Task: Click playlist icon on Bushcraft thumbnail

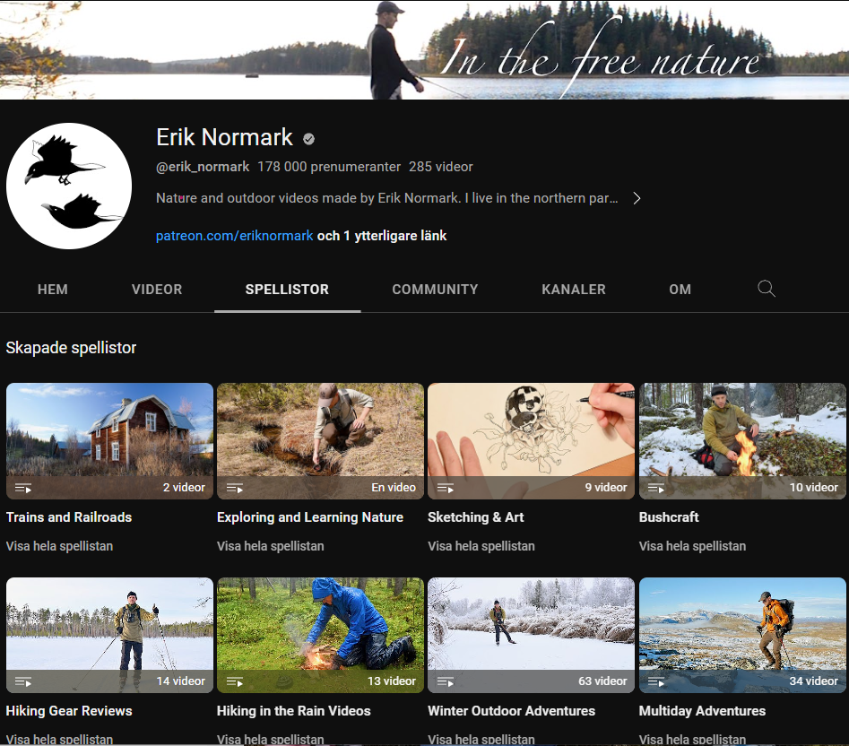Action: (656, 488)
